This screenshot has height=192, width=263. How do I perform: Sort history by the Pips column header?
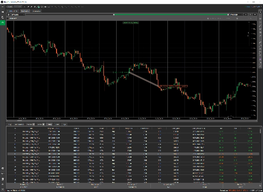point(235,128)
